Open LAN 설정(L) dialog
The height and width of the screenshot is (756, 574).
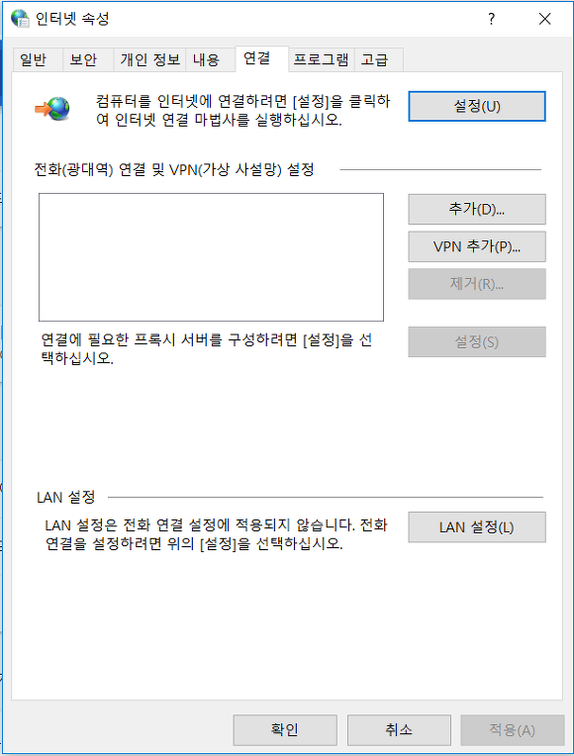coord(477,527)
